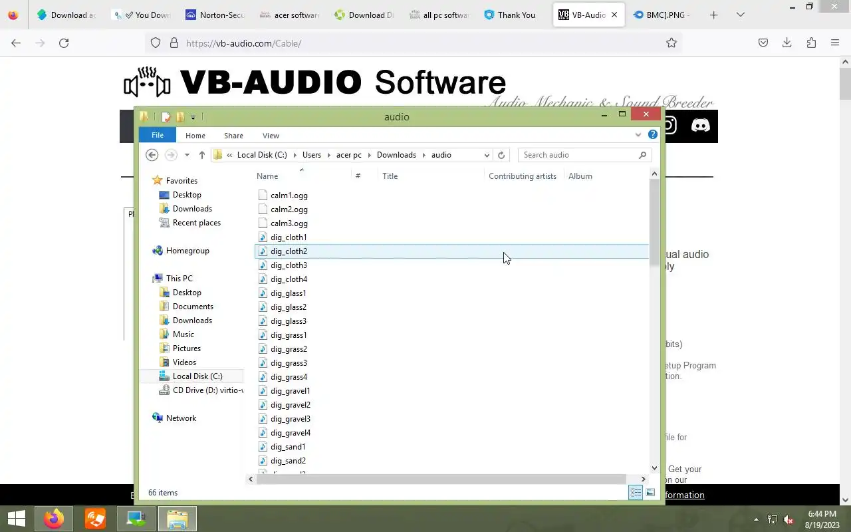Open Firefox Downloads panel
The height and width of the screenshot is (532, 851).
[787, 43]
